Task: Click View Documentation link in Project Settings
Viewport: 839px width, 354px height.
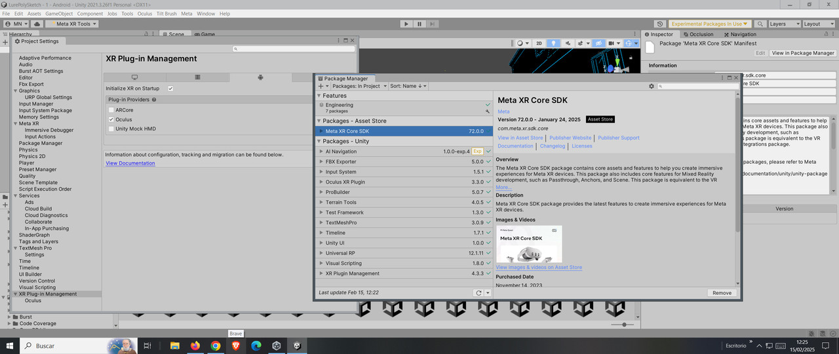Action: tap(130, 163)
